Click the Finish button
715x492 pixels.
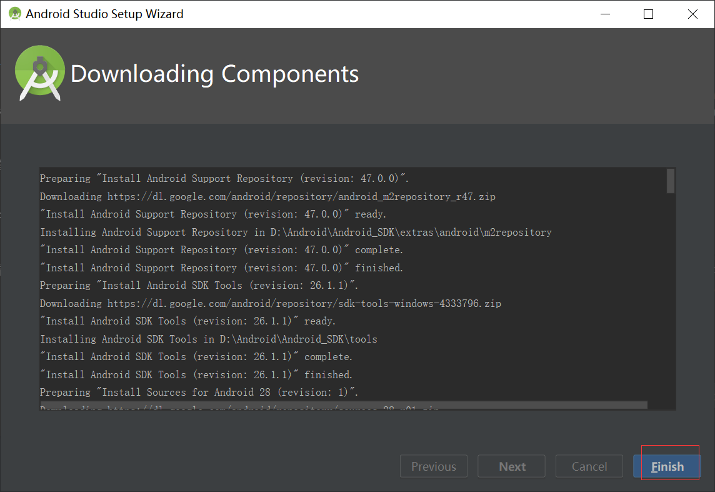pos(667,466)
